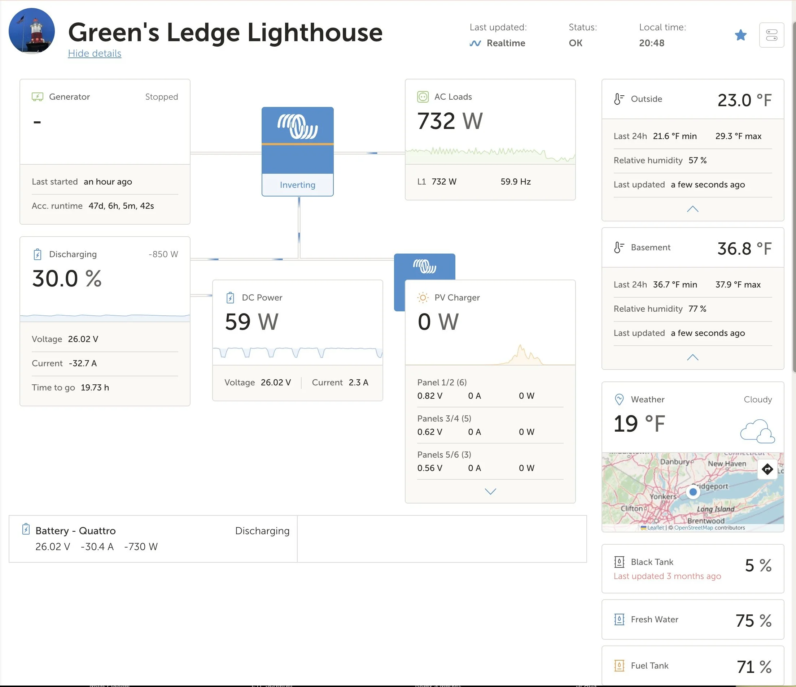796x687 pixels.
Task: Click the Inverting inverter device tile
Action: tap(297, 152)
